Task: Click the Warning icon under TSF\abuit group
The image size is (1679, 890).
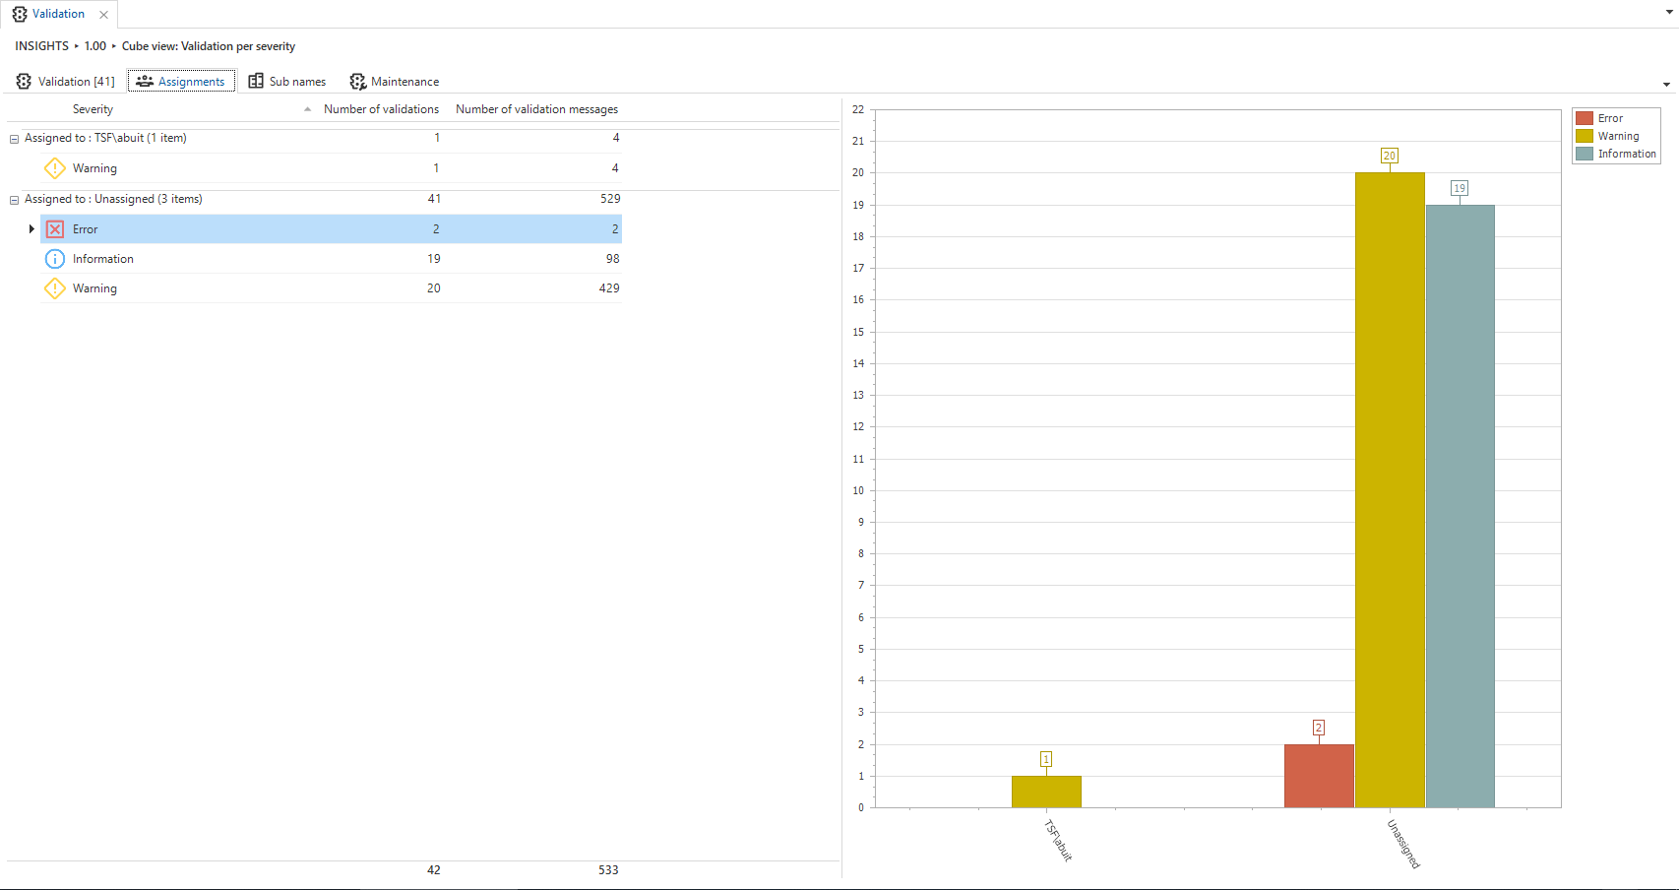Action: point(55,168)
